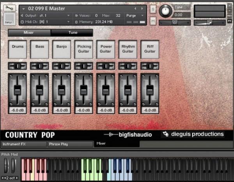Click the Rhythm Guitar pan slider
This screenshot has height=182, width=234.
coord(128,66)
